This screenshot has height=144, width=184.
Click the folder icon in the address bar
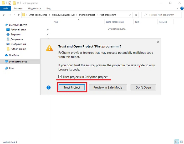24,15
